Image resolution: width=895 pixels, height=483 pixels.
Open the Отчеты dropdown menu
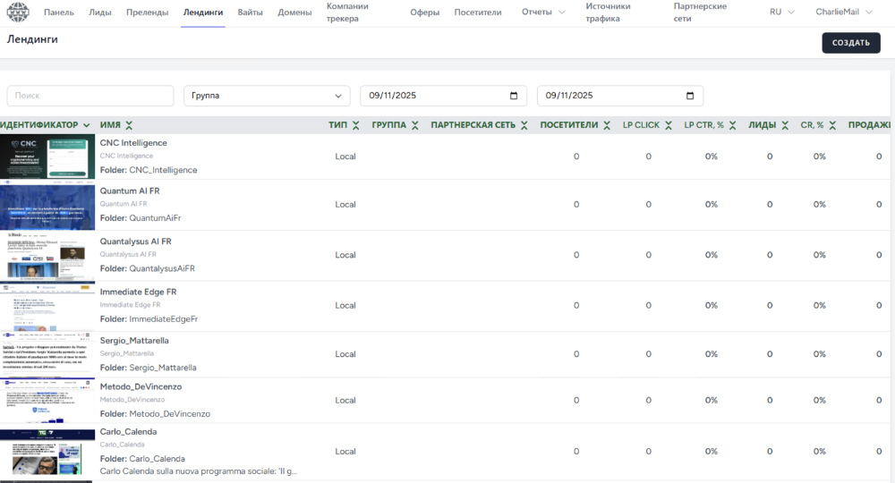tap(543, 13)
